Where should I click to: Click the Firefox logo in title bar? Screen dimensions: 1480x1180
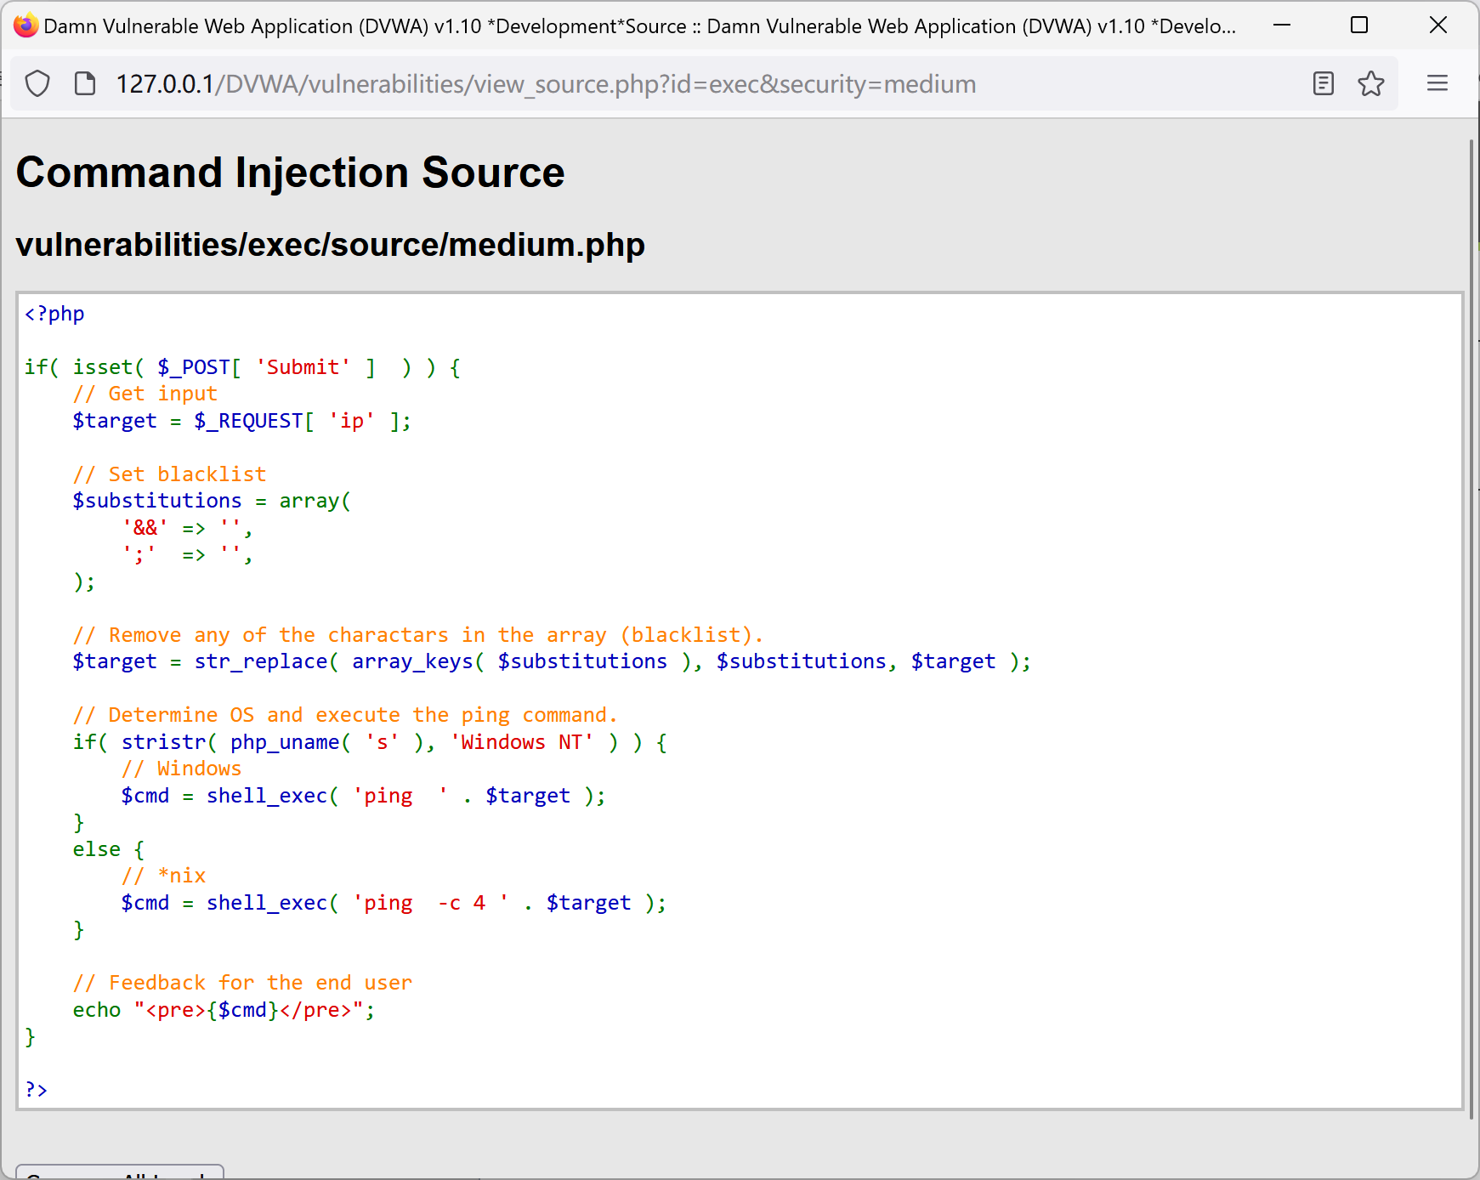coord(26,26)
